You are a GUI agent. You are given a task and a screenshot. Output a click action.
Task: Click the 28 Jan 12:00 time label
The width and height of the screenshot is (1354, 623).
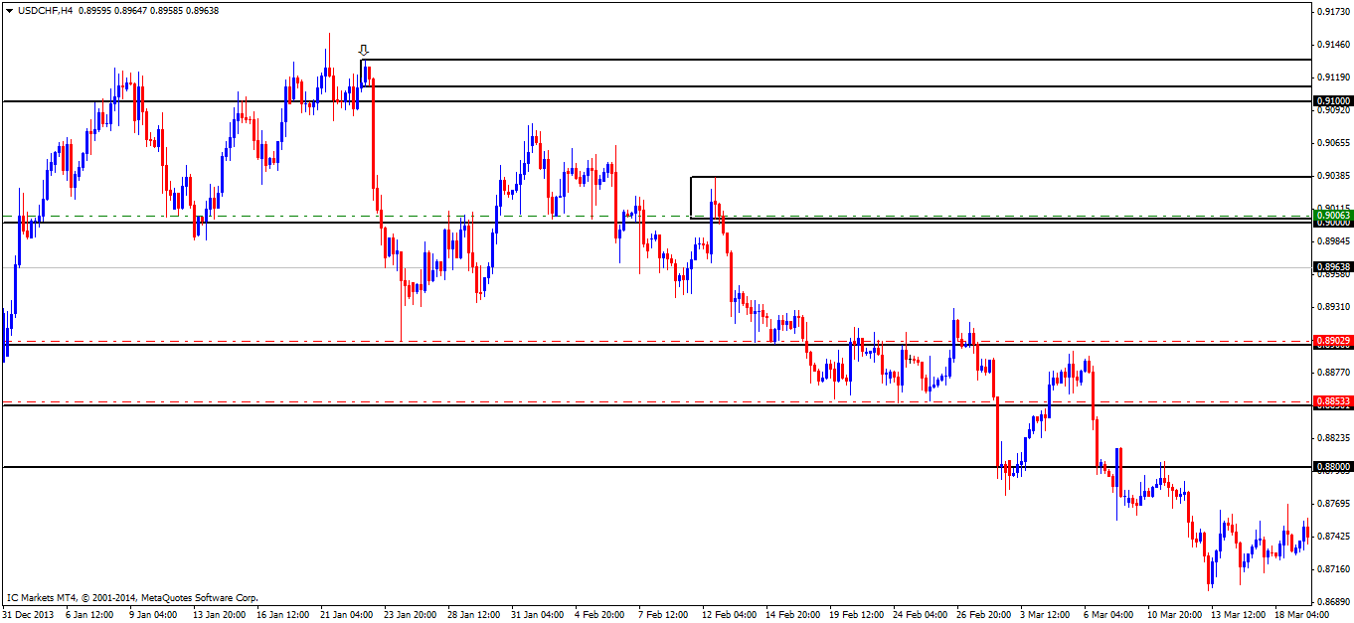coord(473,614)
